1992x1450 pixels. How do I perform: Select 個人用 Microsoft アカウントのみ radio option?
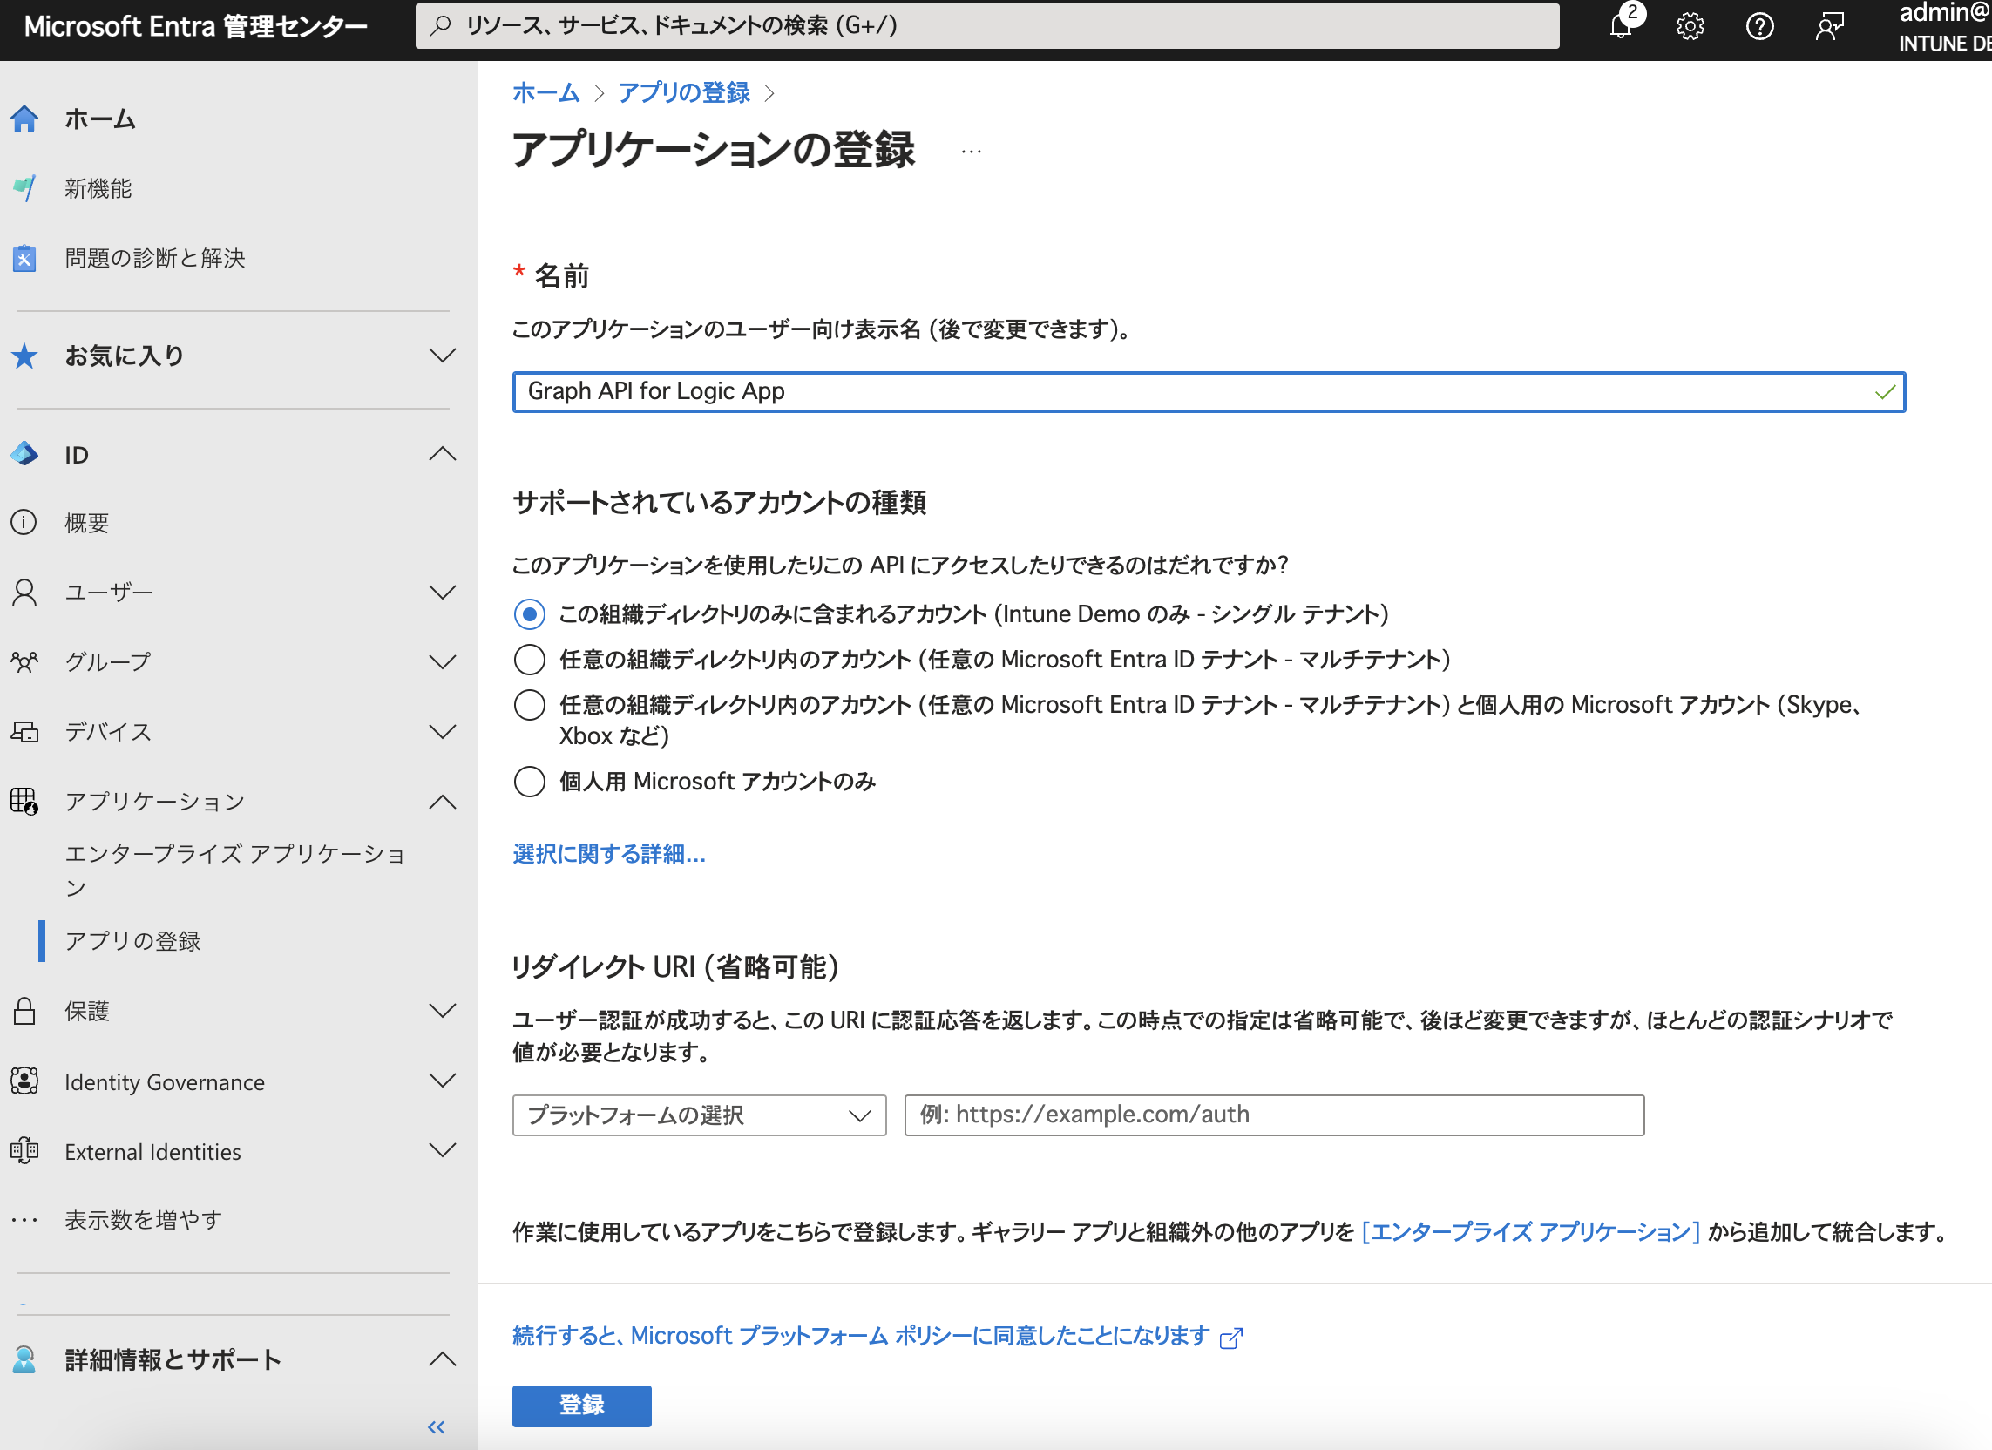[x=530, y=782]
